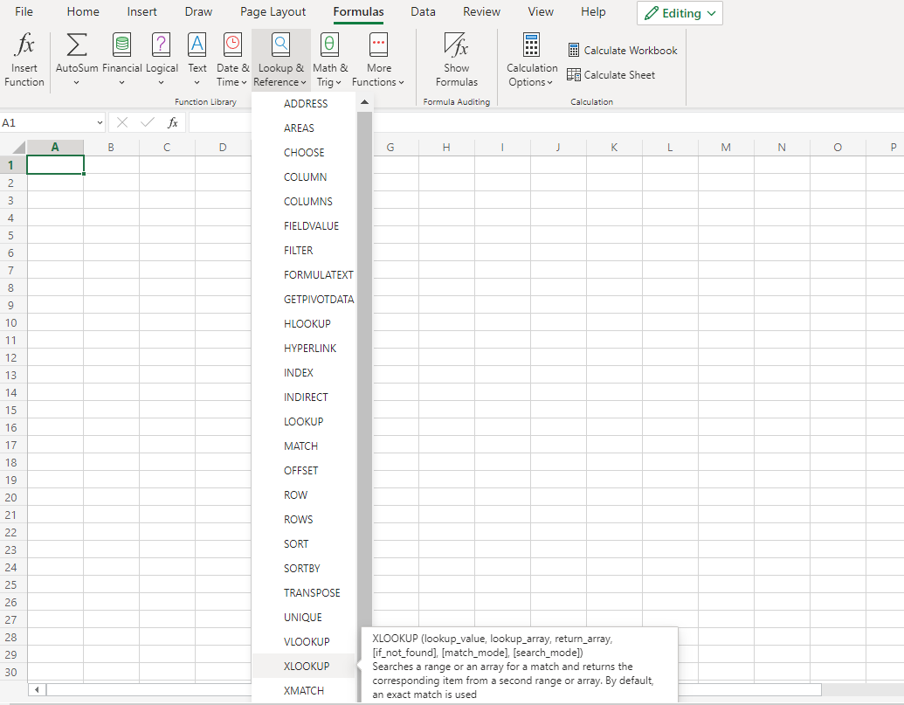Open the Editing mode dropdown
This screenshot has height=705, width=904.
click(x=680, y=13)
